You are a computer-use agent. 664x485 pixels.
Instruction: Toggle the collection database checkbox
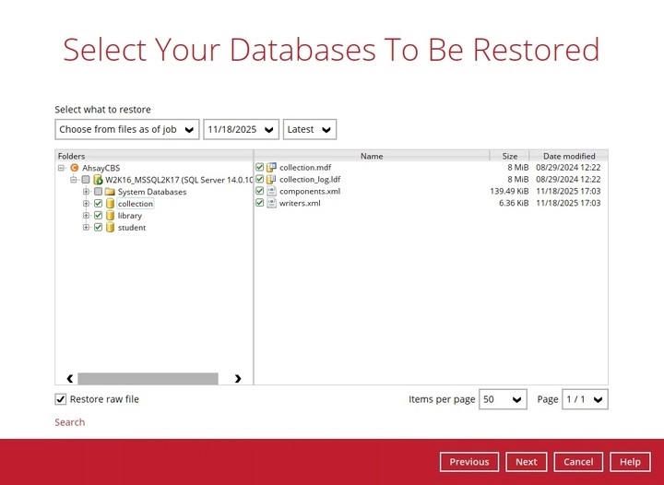[x=99, y=204]
